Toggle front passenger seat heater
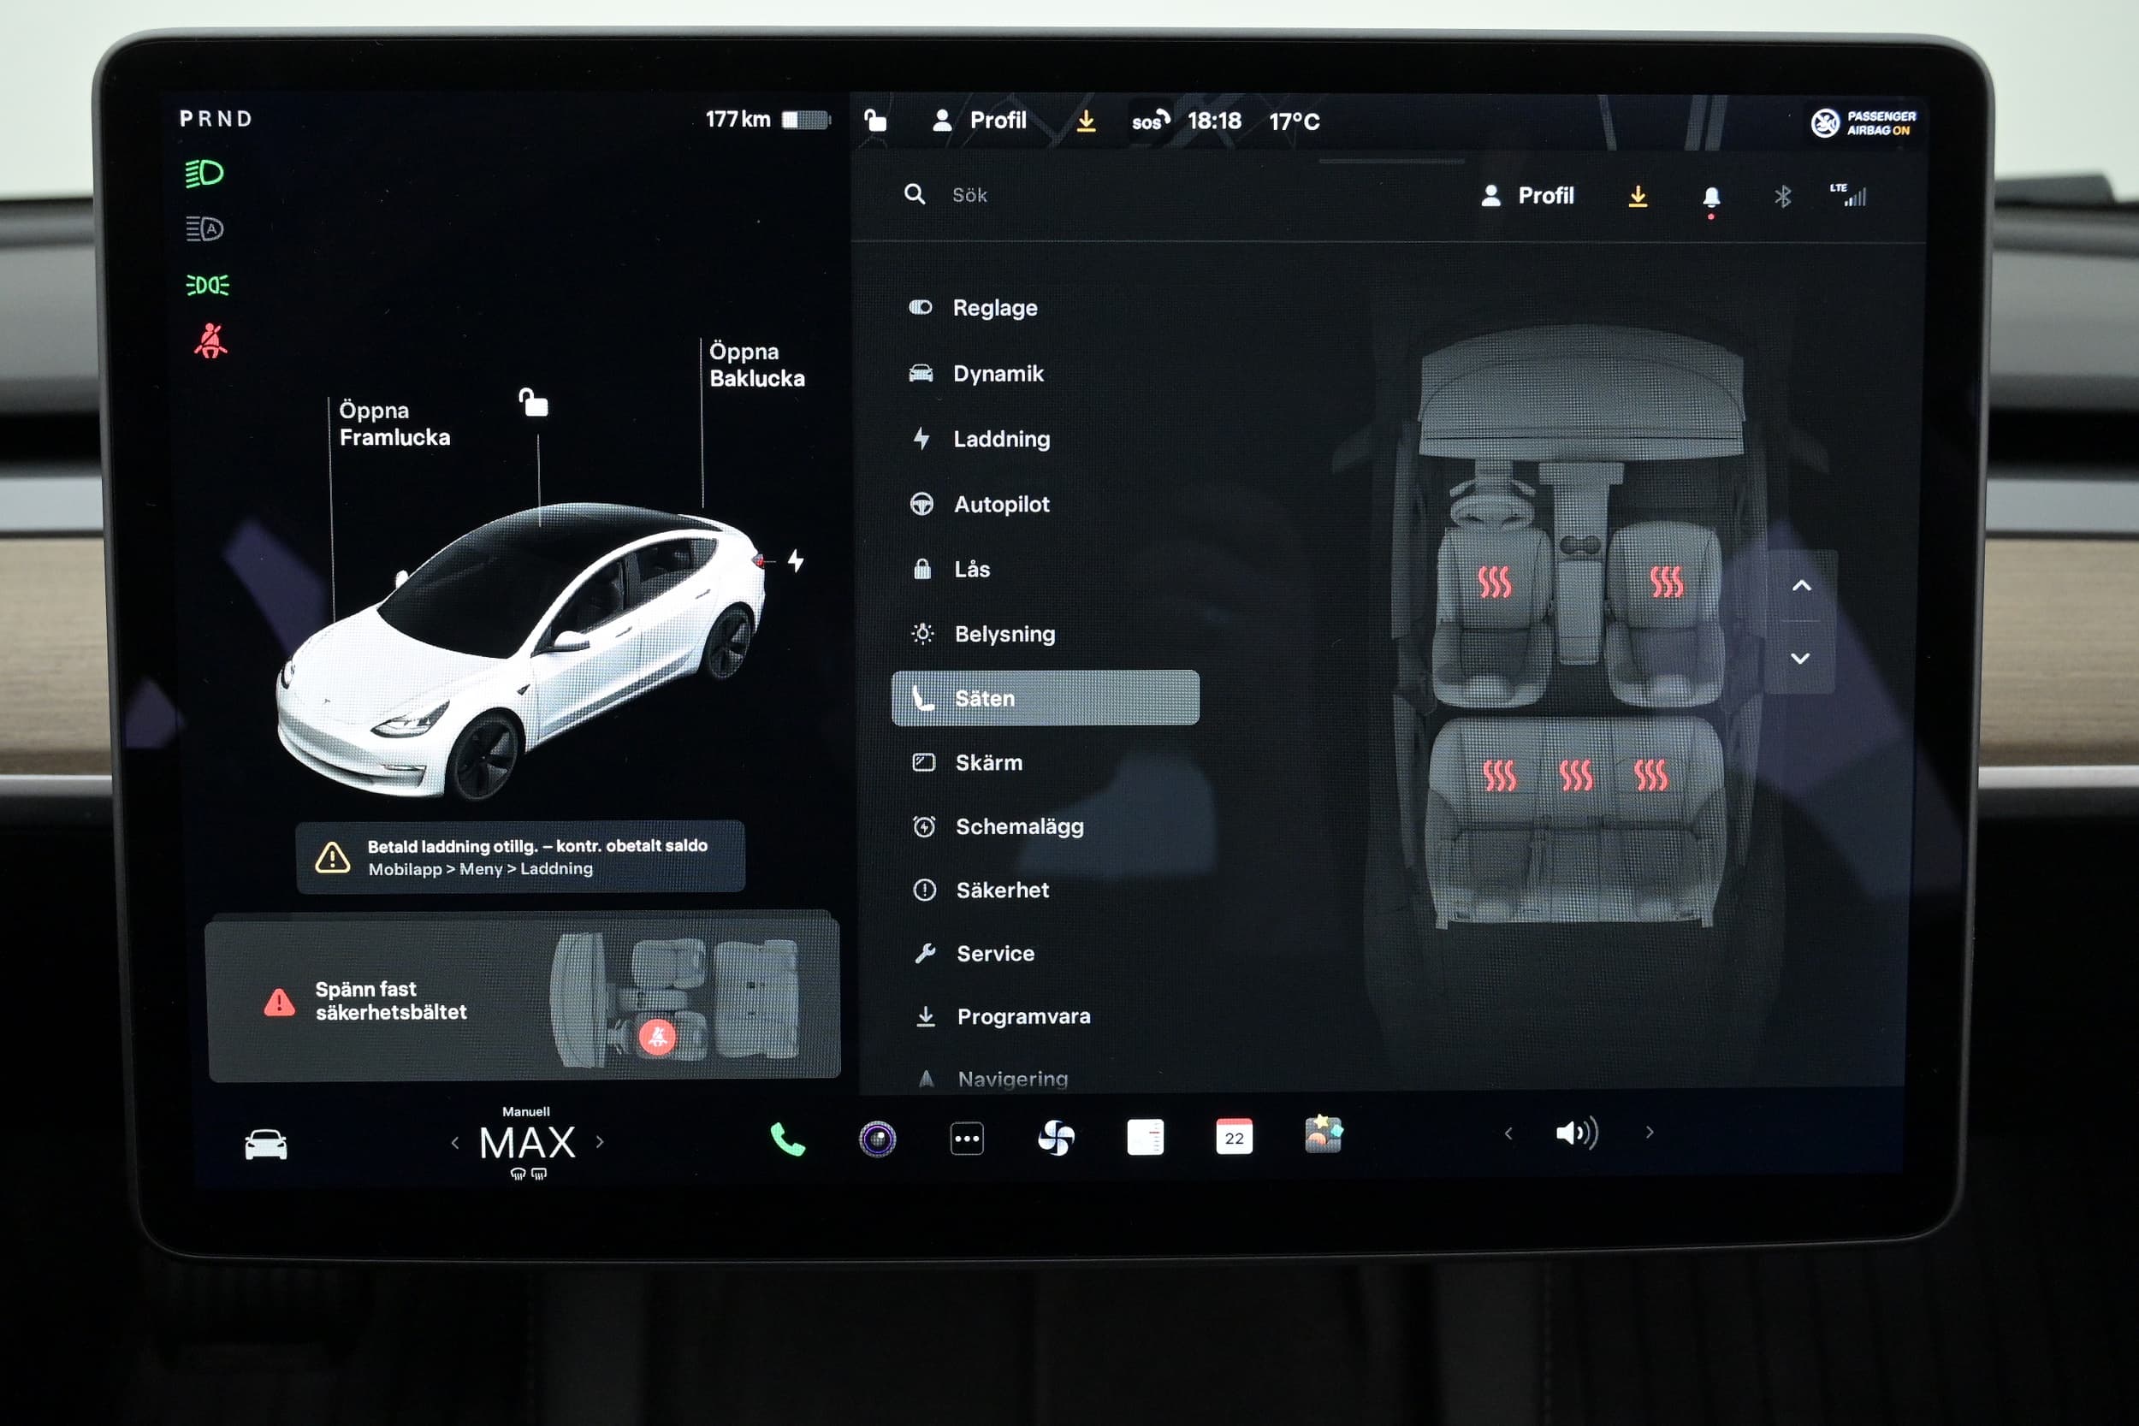Viewport: 2139px width, 1426px height. point(1665,582)
